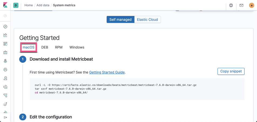Open the Dashboard icon in sidebar
Screen dimensions: 257x122
(5, 44)
